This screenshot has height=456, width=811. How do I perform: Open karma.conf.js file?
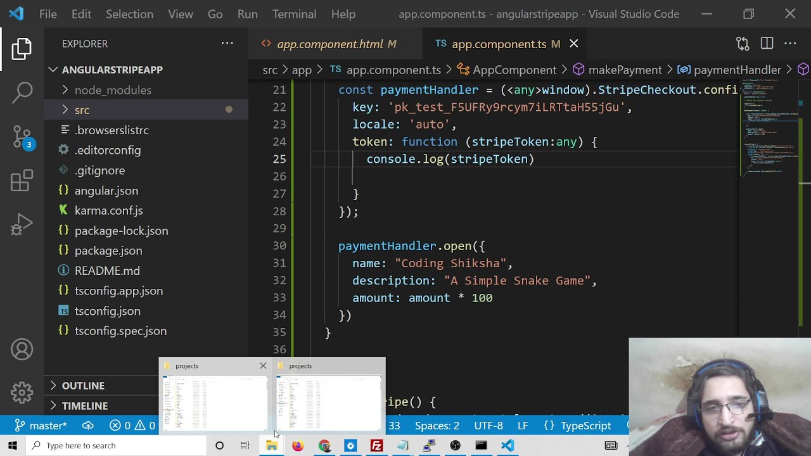pyautogui.click(x=108, y=210)
